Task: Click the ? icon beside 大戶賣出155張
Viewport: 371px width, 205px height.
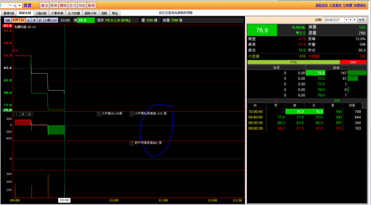Action: [98, 114]
